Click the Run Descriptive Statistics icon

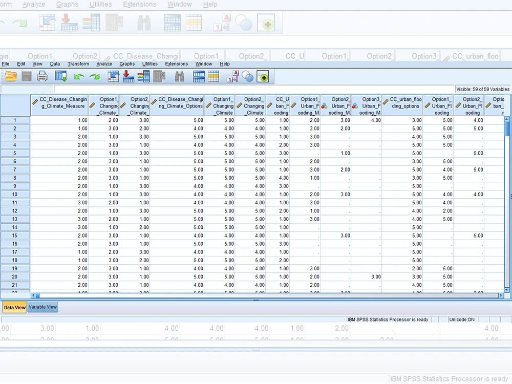tap(159, 77)
